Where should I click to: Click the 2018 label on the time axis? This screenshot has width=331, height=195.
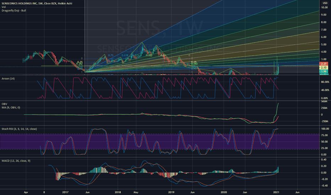coord(118,192)
